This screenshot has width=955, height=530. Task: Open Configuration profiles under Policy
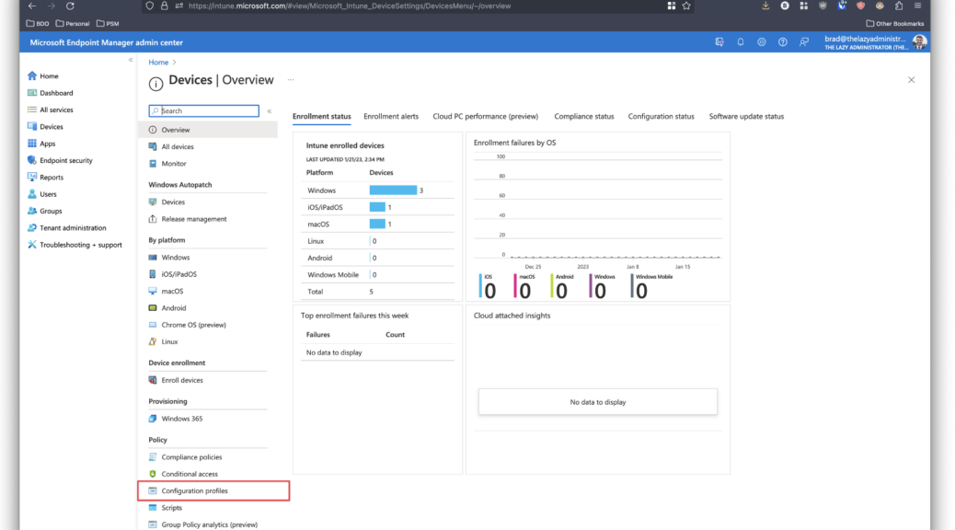tap(213, 491)
